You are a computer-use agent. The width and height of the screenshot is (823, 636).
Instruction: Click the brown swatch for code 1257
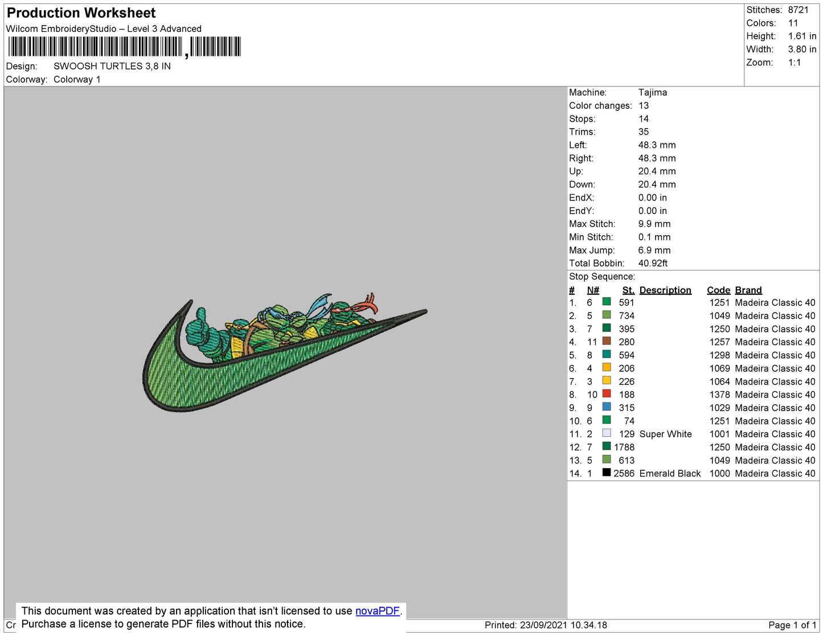pos(607,342)
